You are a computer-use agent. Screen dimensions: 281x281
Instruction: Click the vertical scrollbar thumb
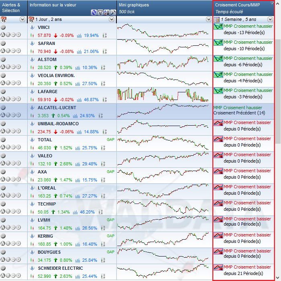pyautogui.click(x=278, y=92)
